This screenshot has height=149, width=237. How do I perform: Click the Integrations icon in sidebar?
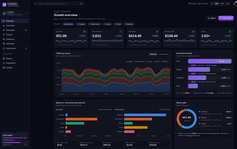click(x=4, y=63)
